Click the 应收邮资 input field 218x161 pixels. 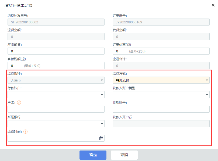(x=56, y=51)
